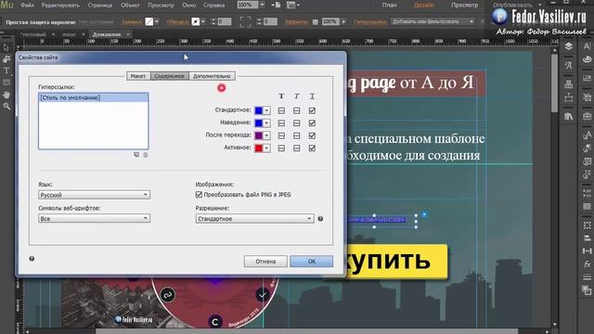594x334 pixels.
Task: Open Разрешение dropdown showing Стандартное
Action: pyautogui.click(x=254, y=219)
